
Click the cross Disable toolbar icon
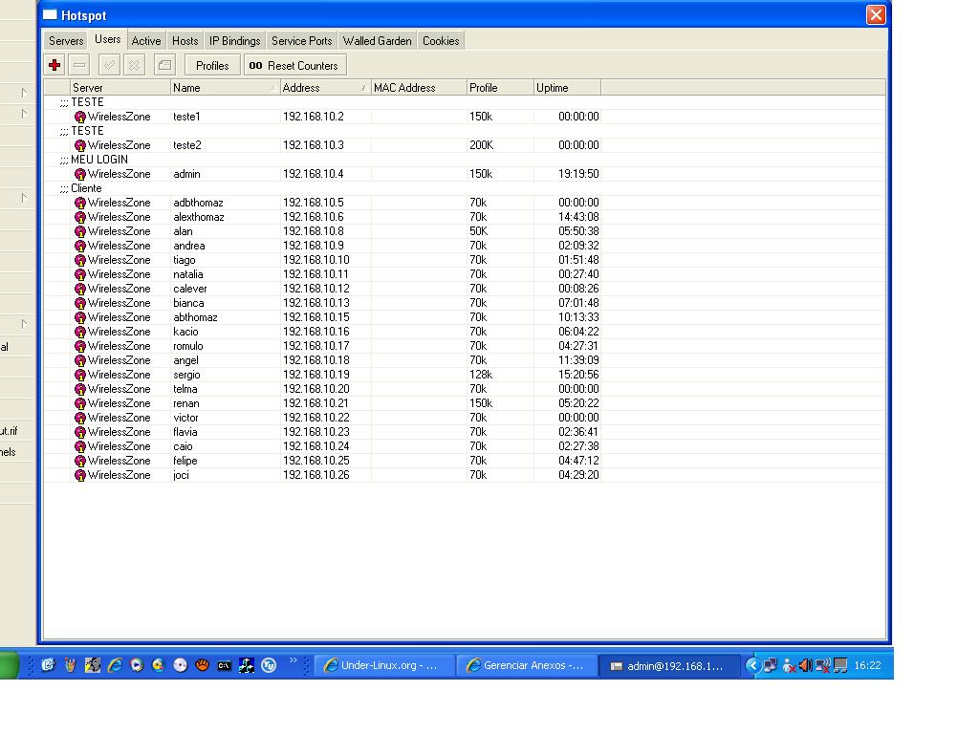[134, 65]
